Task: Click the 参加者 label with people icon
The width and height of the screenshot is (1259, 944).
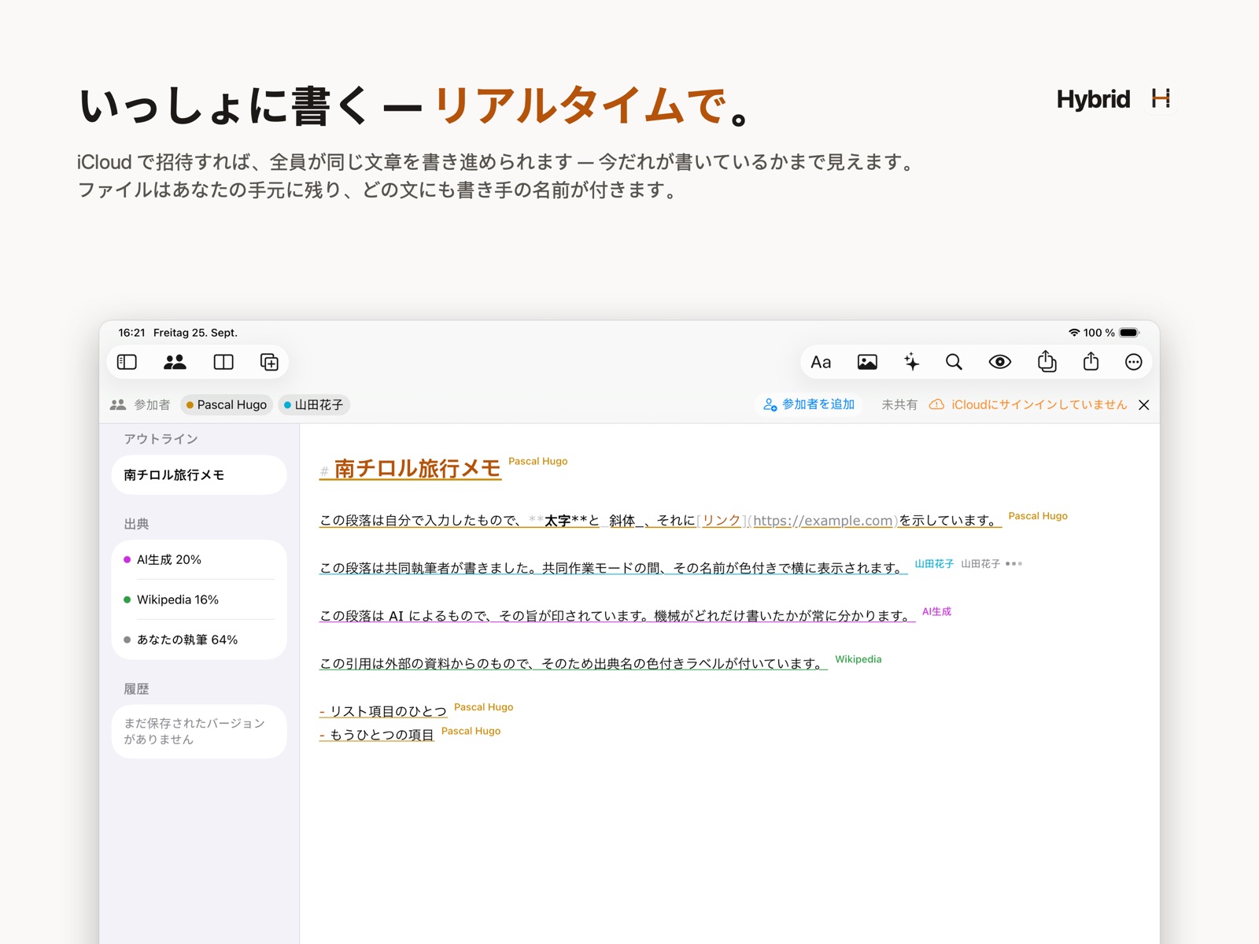Action: pos(140,404)
